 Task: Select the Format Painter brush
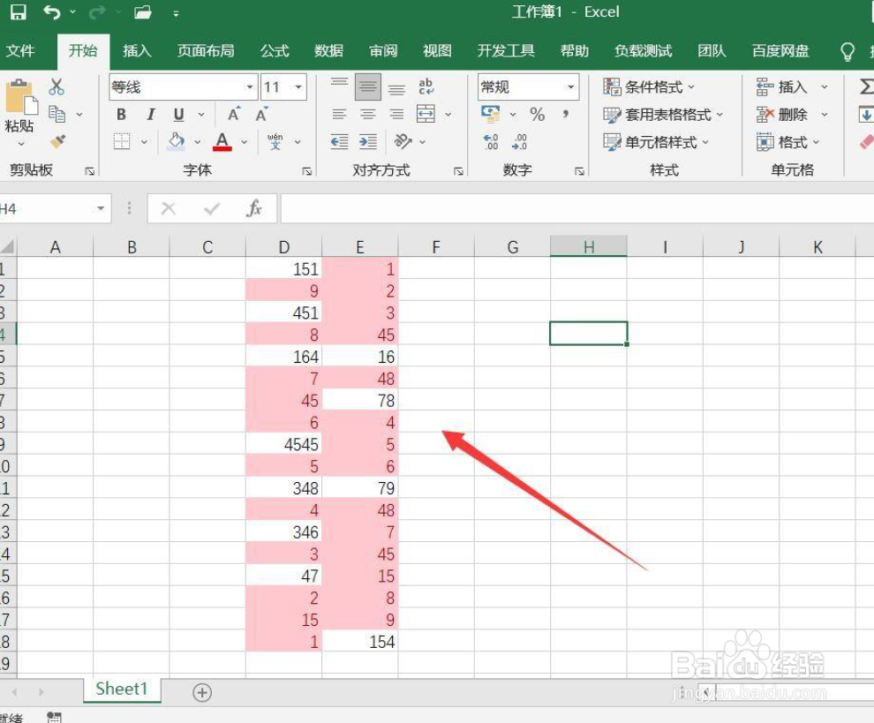57,141
